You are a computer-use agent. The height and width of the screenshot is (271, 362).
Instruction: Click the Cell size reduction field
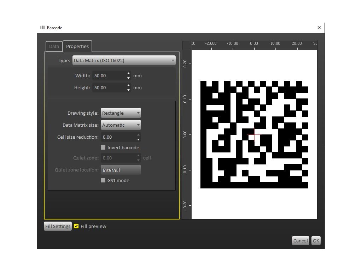coord(119,137)
